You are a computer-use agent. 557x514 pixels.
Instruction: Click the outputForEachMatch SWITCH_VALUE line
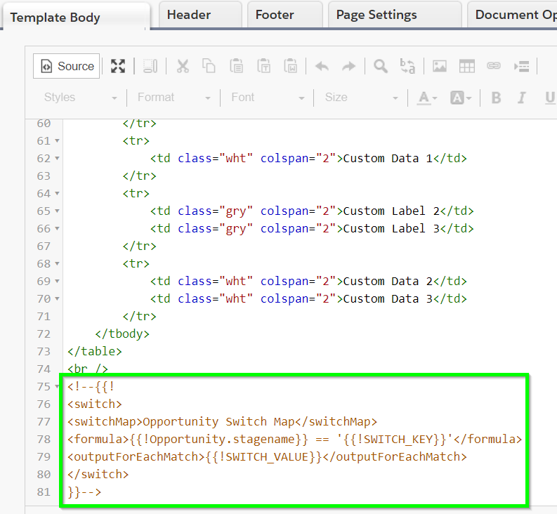coord(267,457)
